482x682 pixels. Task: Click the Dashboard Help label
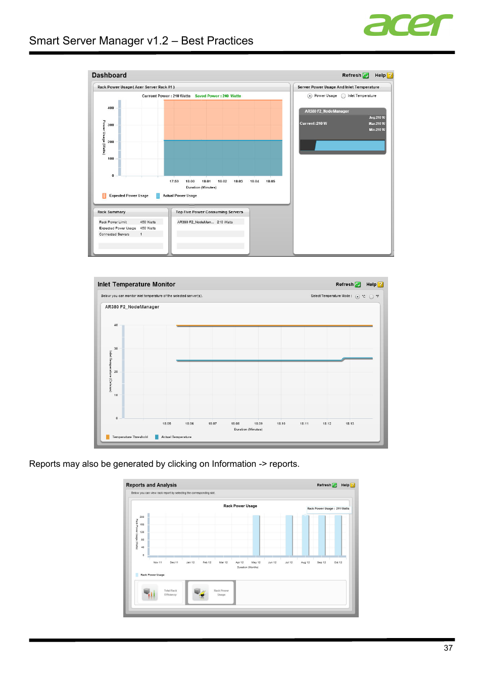[x=380, y=75]
